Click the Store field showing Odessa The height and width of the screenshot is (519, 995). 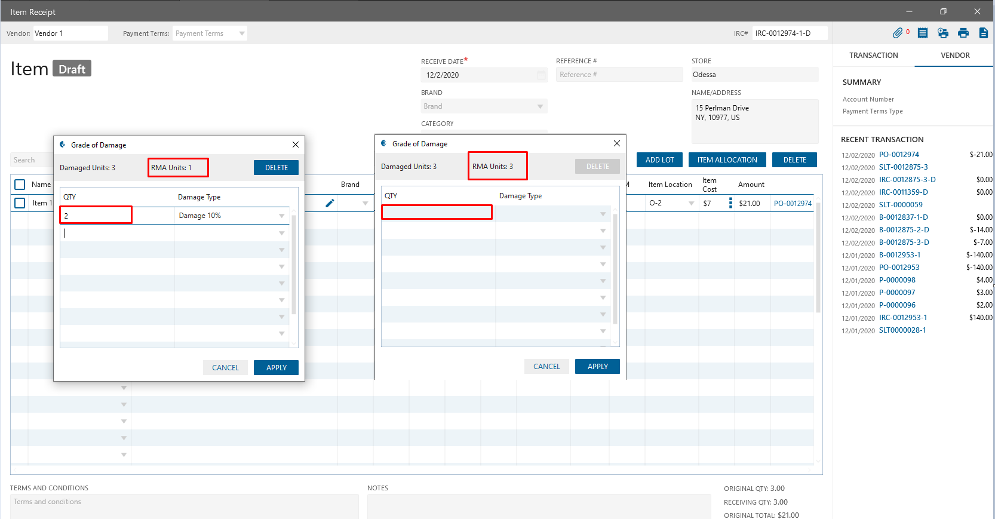click(755, 75)
